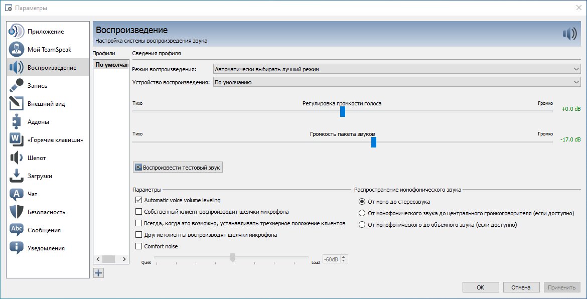The height and width of the screenshot is (299, 587).
Task: Click the Отмена button
Action: (521, 287)
